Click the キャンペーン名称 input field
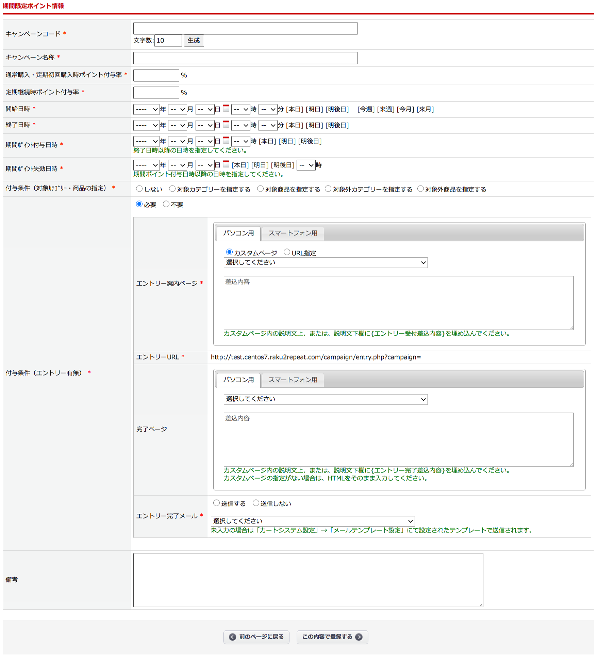The image size is (598, 657). tap(245, 58)
